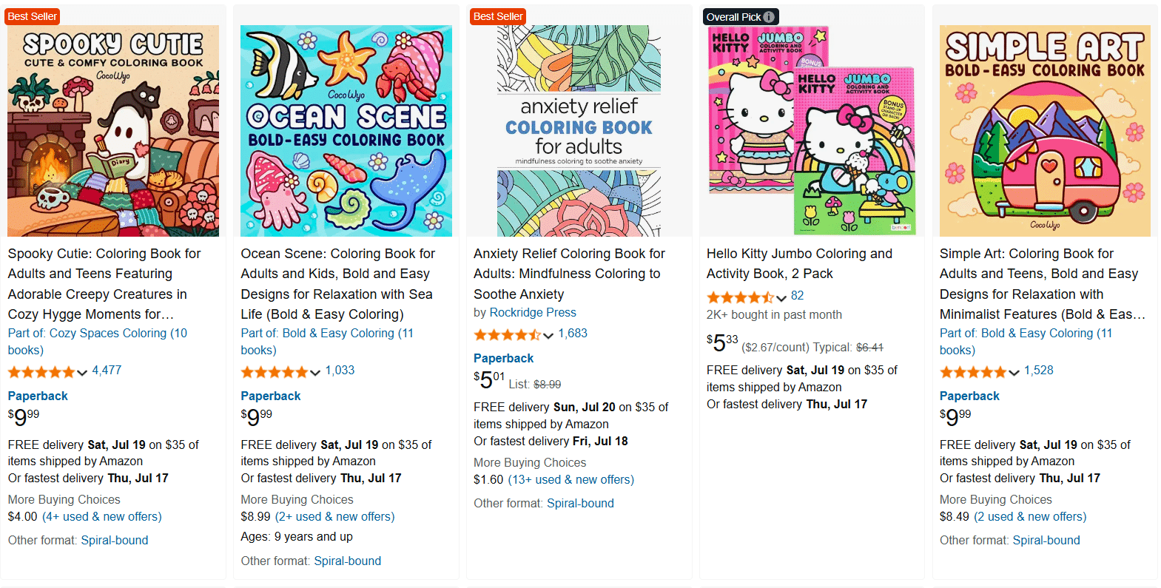Expand Simple Art rating chevron

(x=1014, y=372)
